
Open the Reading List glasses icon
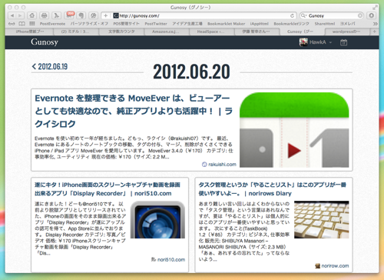click(12, 24)
